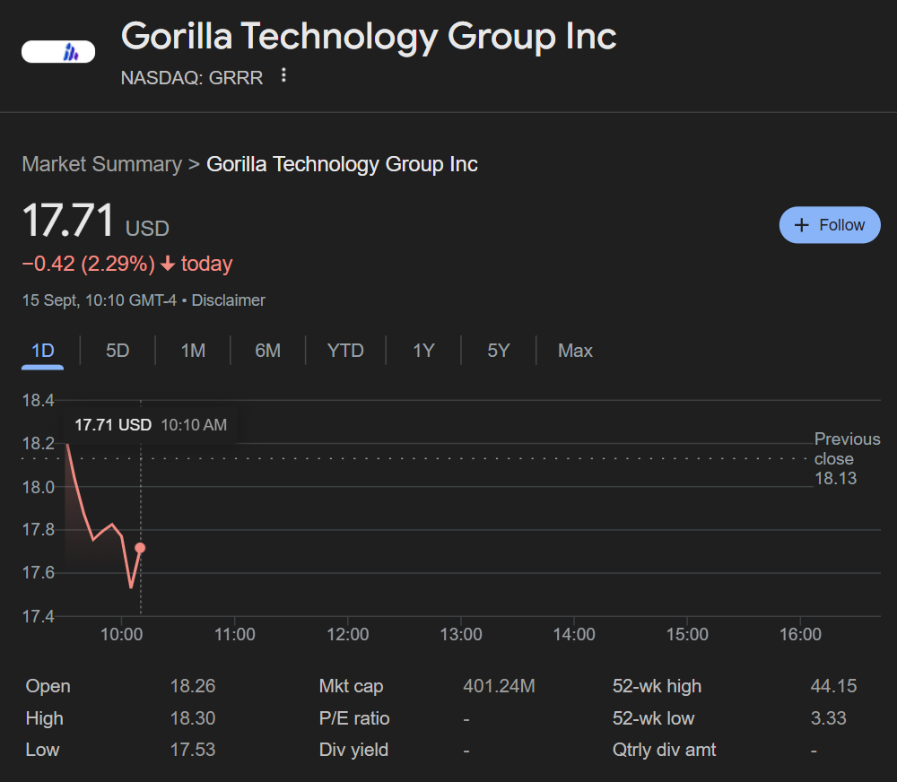Click the NASDAQ: GRRR ticker text
897x782 pixels.
192,78
